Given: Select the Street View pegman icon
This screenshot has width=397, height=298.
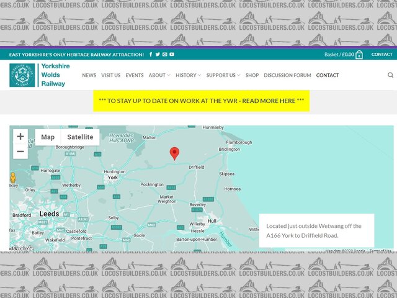Looking at the screenshot, I should coord(13,178).
